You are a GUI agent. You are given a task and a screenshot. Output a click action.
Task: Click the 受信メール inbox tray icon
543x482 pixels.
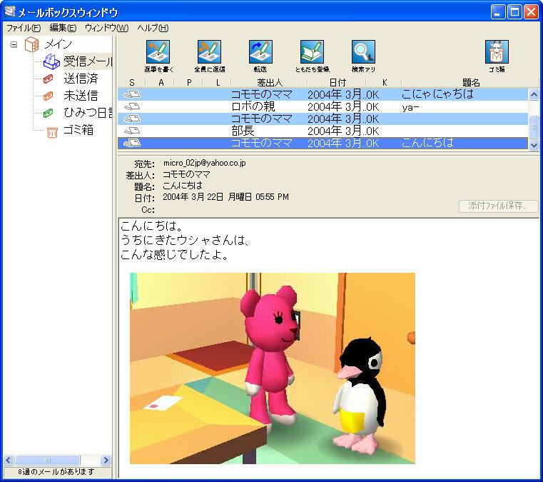51,61
